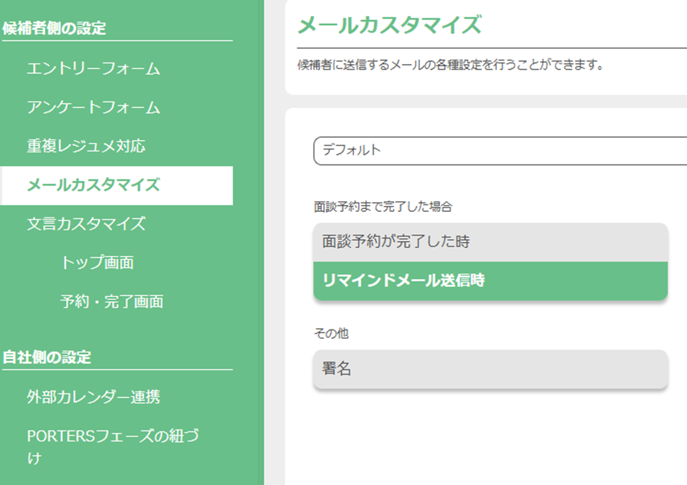Open 文言カスタマイズ in the sidebar
This screenshot has height=485, width=687.
click(86, 224)
